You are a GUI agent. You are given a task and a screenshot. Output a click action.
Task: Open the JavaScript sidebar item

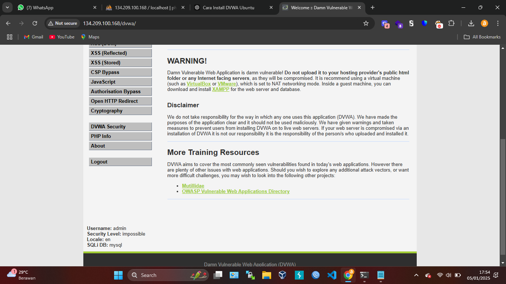(120, 82)
